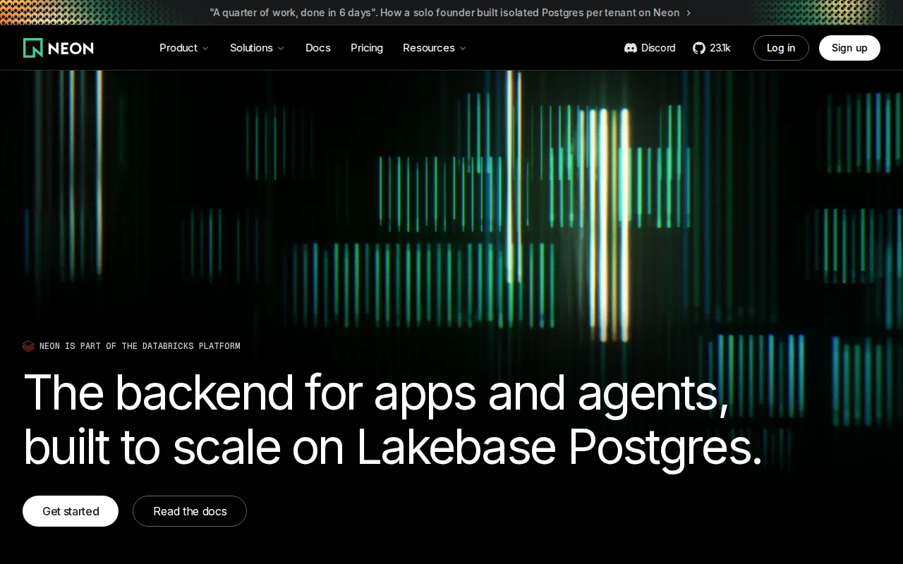The image size is (903, 564).
Task: Click the Get started button
Action: [71, 511]
